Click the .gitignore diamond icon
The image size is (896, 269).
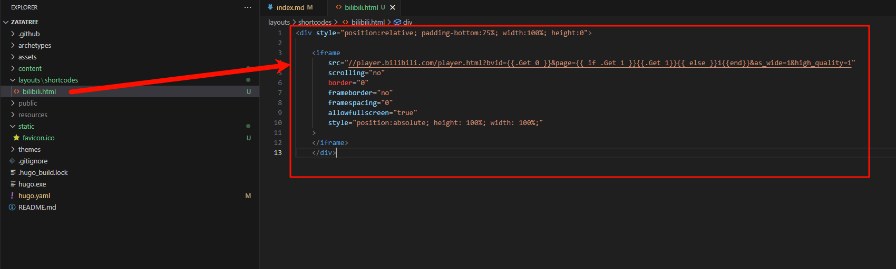12,161
